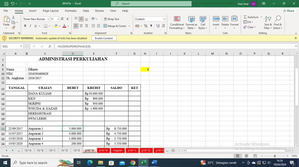Open the Fill color yellow swatch
This screenshot has height=167, width=299.
(x=56, y=26)
